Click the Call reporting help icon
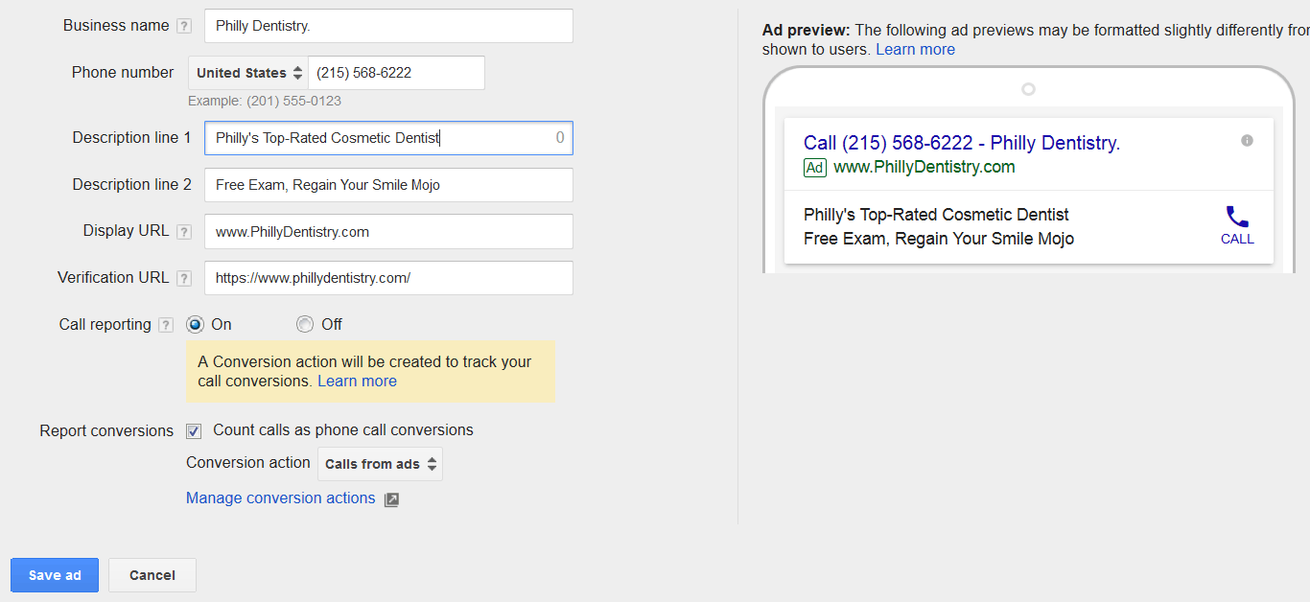 [166, 325]
